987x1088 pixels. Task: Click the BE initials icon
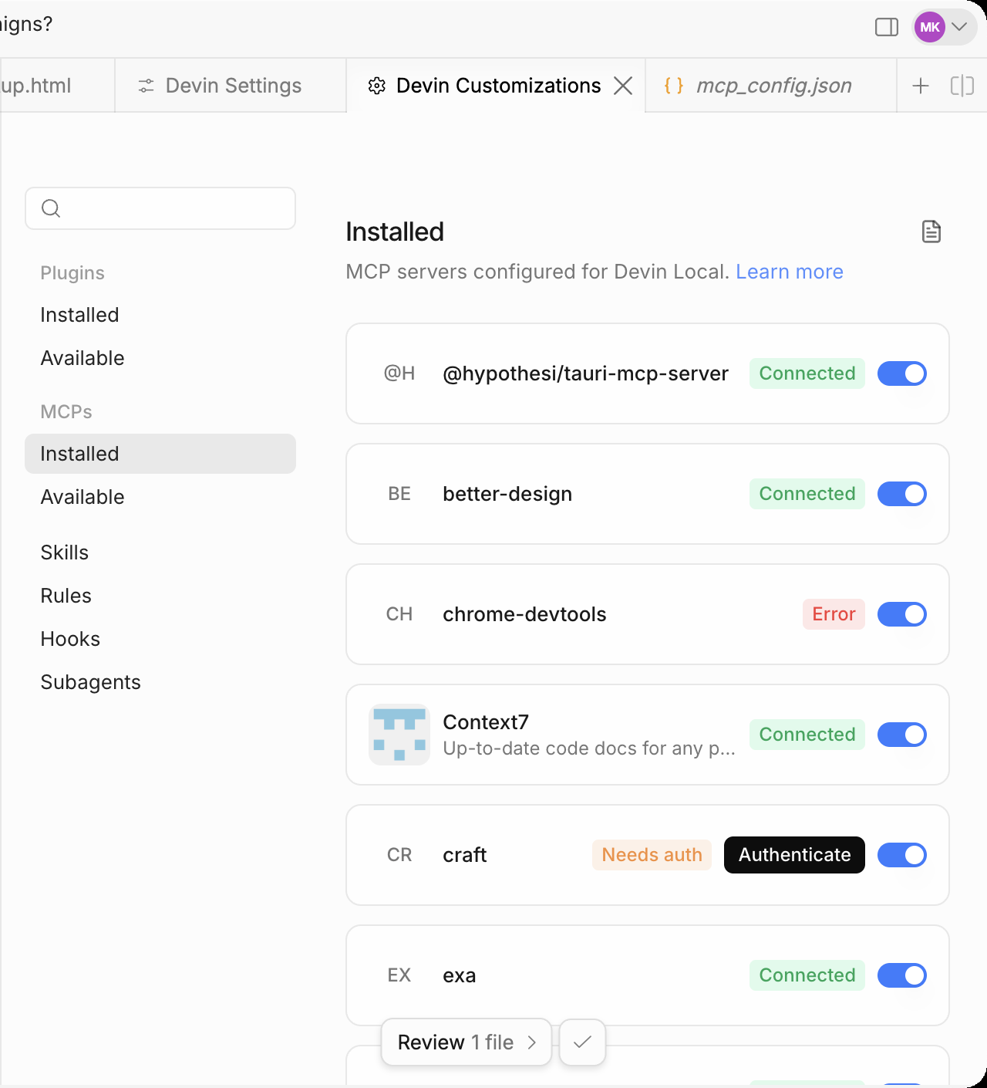(399, 494)
